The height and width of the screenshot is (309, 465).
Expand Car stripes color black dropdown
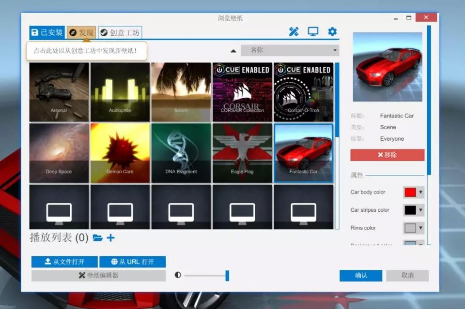[x=414, y=210]
